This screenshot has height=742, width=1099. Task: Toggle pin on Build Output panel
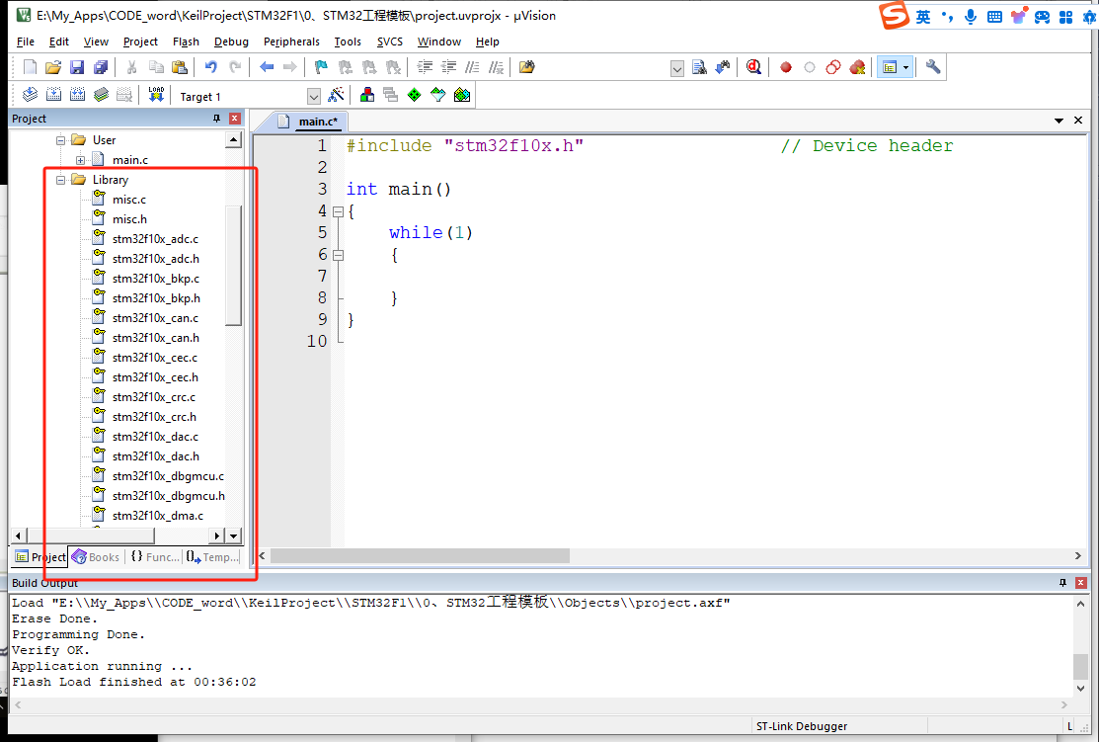click(1062, 583)
